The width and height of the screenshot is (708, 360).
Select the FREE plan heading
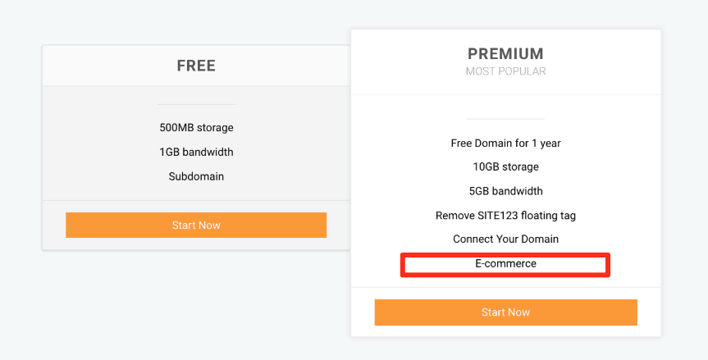pos(196,66)
